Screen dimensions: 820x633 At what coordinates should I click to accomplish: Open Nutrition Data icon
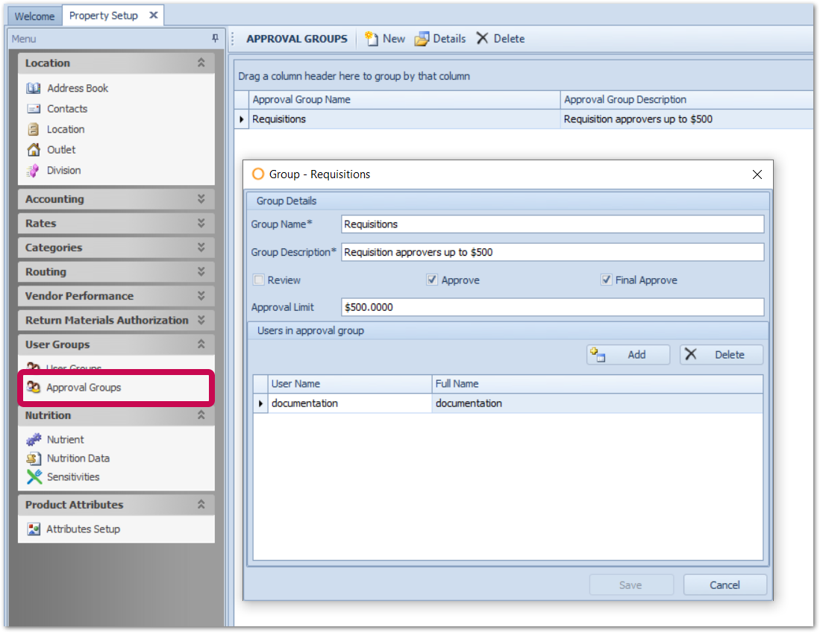(34, 459)
